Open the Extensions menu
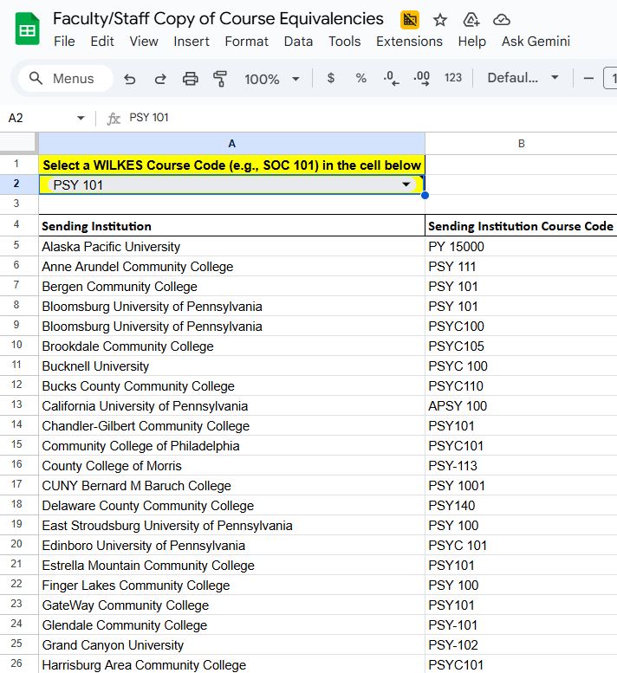The image size is (617, 673). pos(409,41)
